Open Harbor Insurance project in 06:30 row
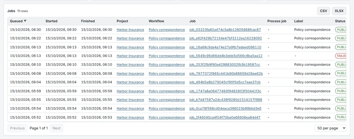 tap(130, 30)
